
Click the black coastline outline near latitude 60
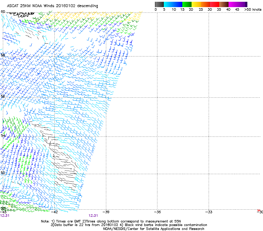pos(21,15)
